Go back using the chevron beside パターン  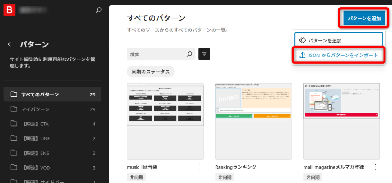click(x=10, y=44)
